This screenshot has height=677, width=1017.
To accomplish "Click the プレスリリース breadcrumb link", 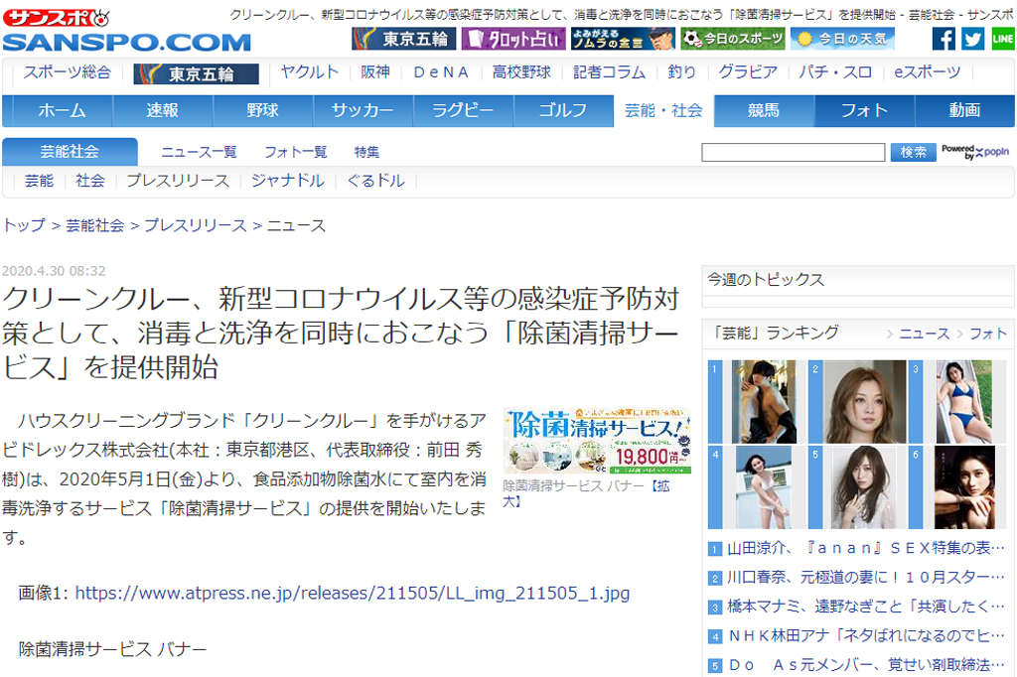I will tap(196, 225).
